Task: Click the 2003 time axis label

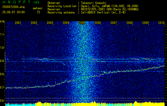Action: point(50,23)
